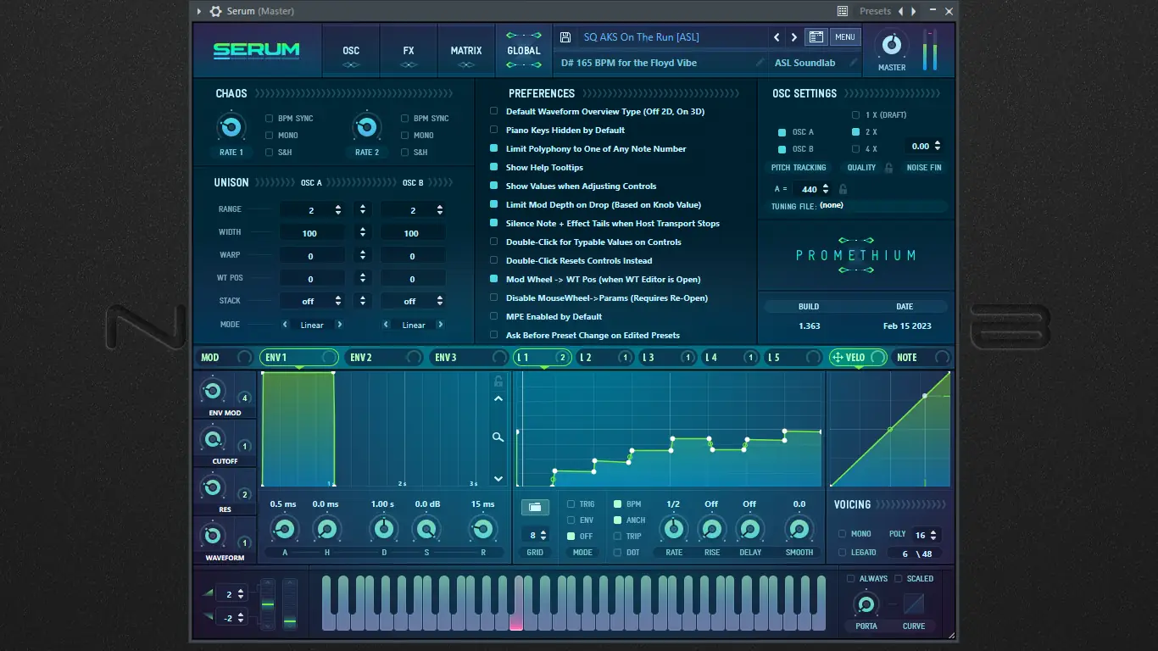
Task: Click the Chaos RATE 1 knob
Action: [231, 128]
